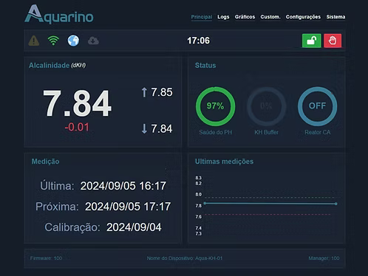
Task: Click the red dashed lower limit line
Action: (x=268, y=215)
